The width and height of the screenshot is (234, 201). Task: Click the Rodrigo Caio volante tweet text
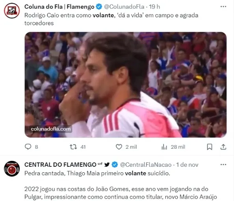click(111, 19)
